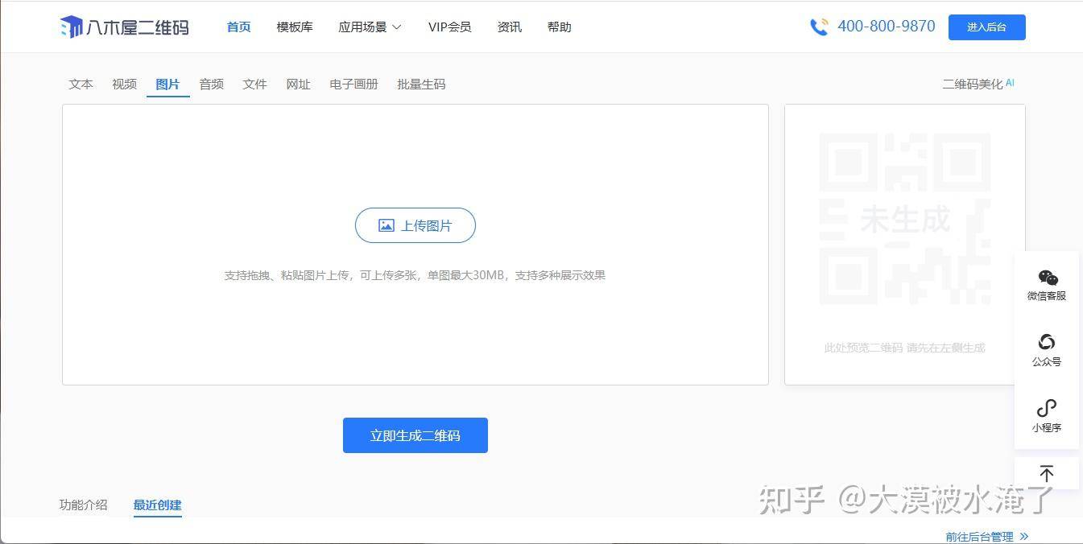Expand the 应用场景 dropdown menu

370,27
